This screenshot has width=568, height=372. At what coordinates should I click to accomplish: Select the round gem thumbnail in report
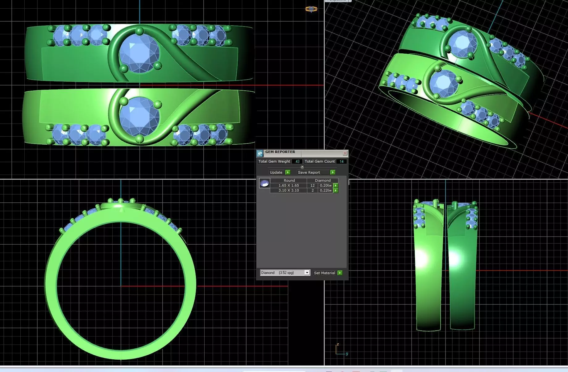tap(264, 183)
